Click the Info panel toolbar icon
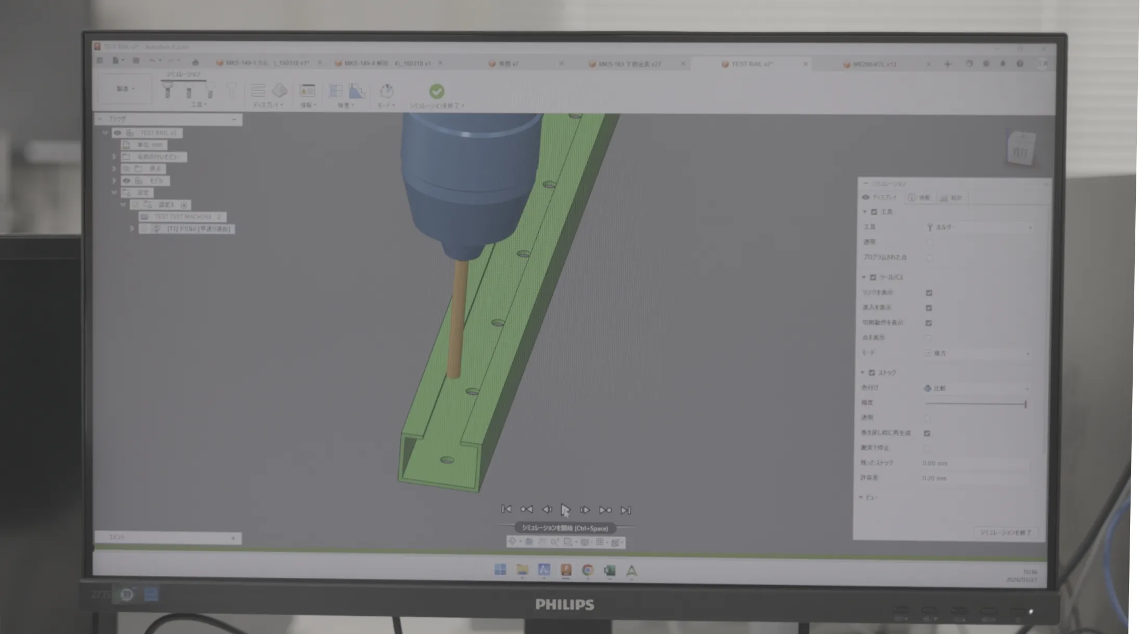1140x634 pixels. pos(307,91)
